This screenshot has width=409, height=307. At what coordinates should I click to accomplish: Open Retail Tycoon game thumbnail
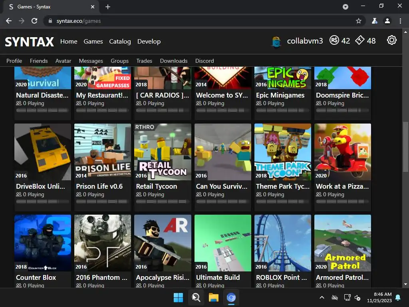[163, 152]
